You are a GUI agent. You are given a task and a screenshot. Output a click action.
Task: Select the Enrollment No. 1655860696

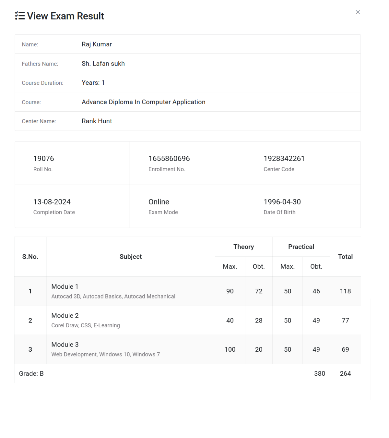click(x=169, y=159)
